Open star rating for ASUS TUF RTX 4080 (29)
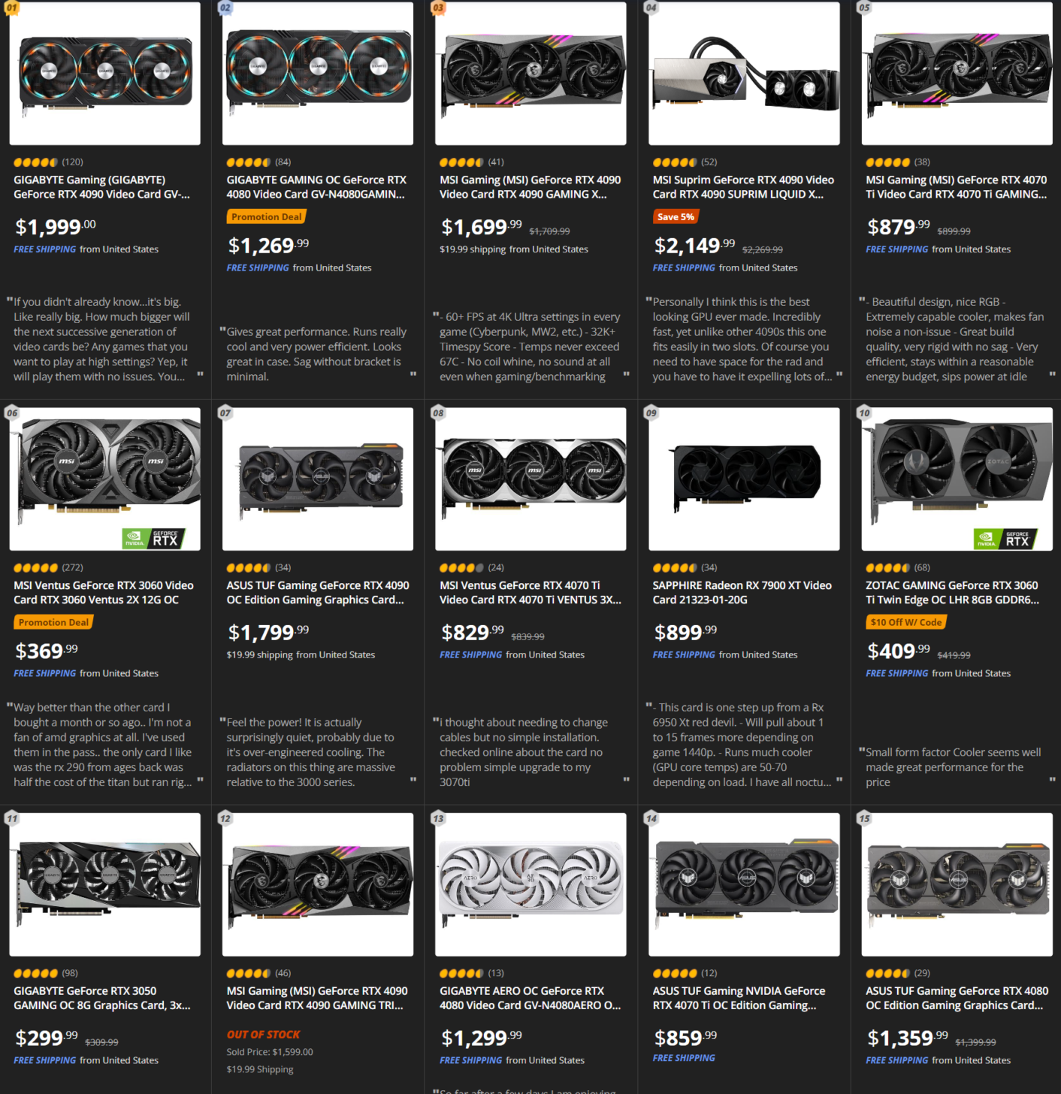The image size is (1061, 1094). tap(898, 973)
